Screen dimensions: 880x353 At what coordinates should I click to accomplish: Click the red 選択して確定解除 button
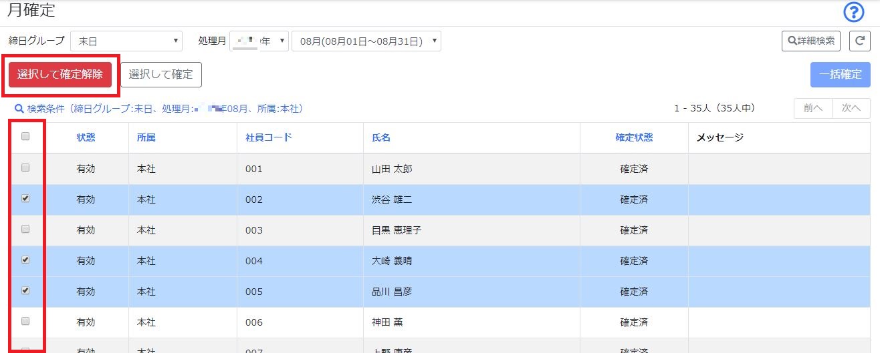[60, 74]
